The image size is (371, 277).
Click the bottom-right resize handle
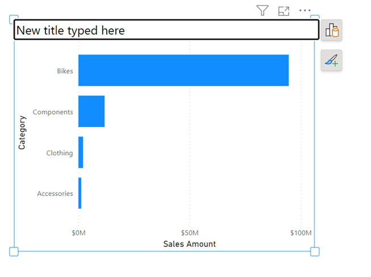pos(315,251)
